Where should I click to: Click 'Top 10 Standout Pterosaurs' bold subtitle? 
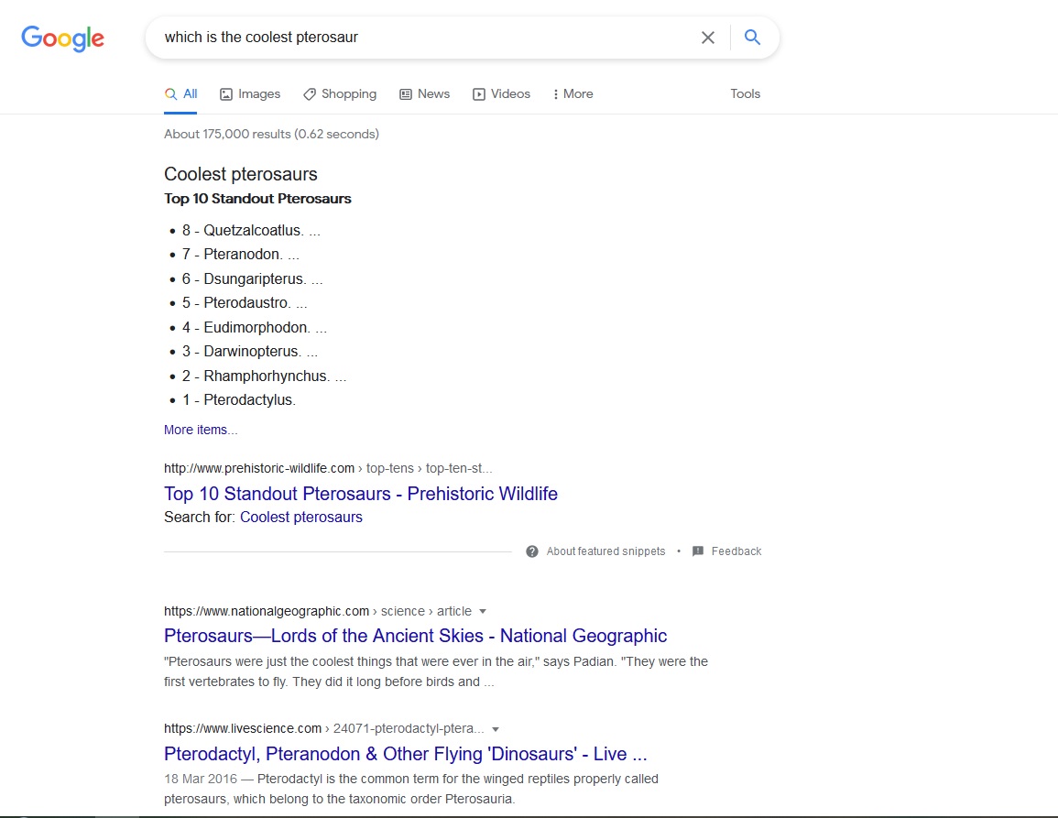pyautogui.click(x=257, y=199)
